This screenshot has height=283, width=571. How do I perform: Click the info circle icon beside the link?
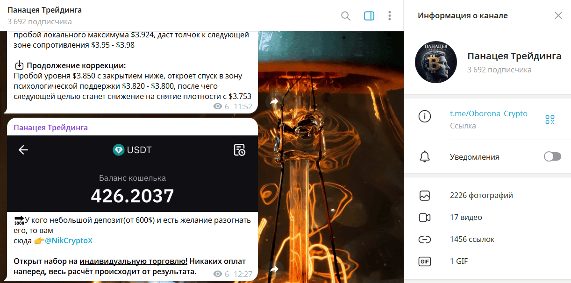(424, 117)
